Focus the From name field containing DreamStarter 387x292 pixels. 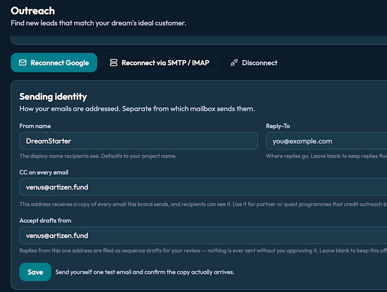click(x=138, y=141)
